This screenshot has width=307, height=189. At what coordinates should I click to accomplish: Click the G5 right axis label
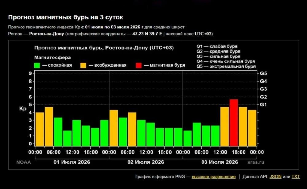tap(263, 73)
